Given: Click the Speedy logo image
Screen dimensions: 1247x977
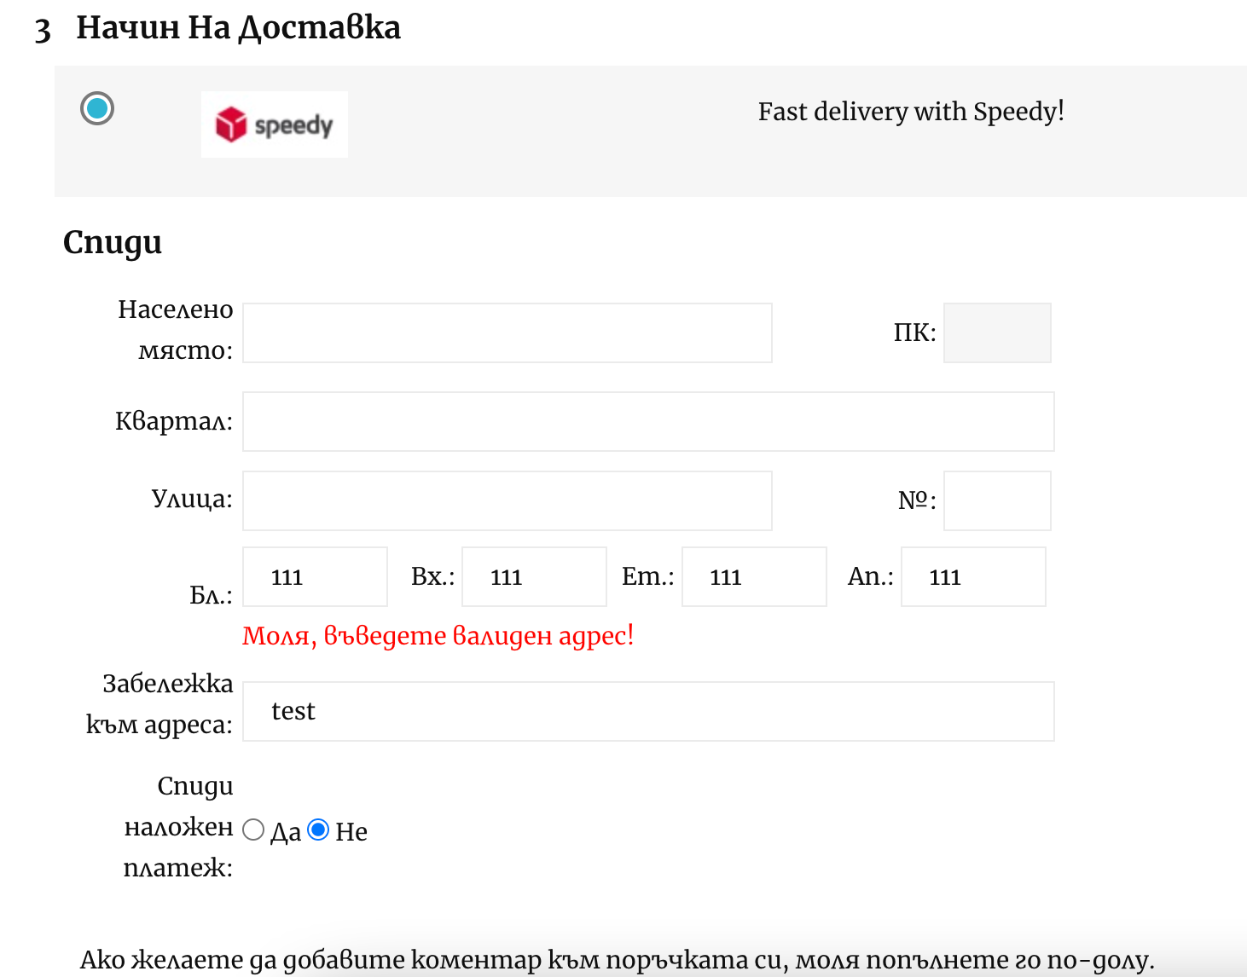Looking at the screenshot, I should (x=274, y=124).
